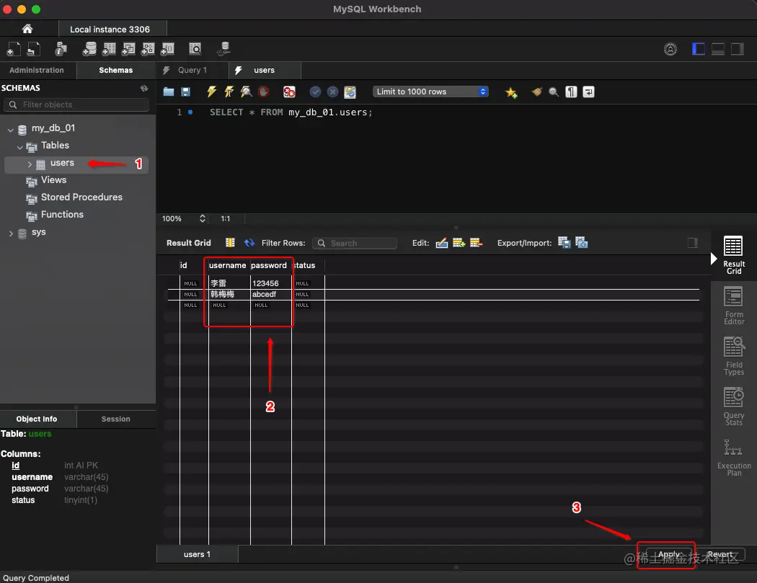Open the object inspector info icon
Image resolution: width=757 pixels, height=583 pixels.
point(61,49)
